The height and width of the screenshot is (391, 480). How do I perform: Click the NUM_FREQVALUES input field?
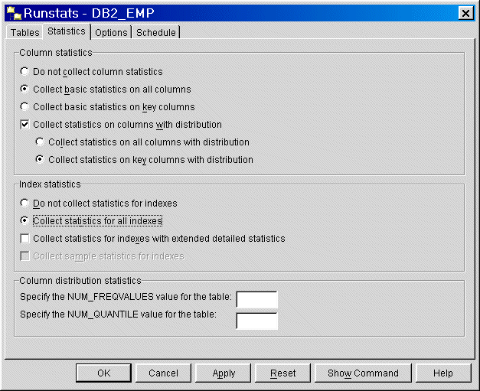pos(256,299)
